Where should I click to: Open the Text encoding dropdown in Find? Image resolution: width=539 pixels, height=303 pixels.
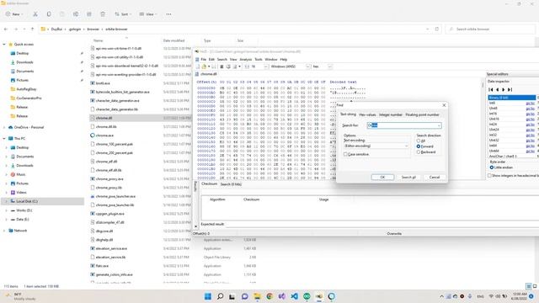(x=406, y=146)
